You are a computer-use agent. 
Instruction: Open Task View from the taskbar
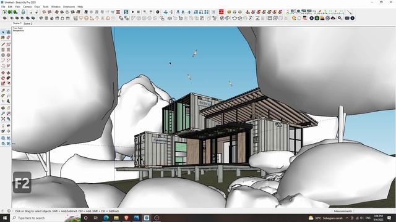pyautogui.click(x=96, y=218)
